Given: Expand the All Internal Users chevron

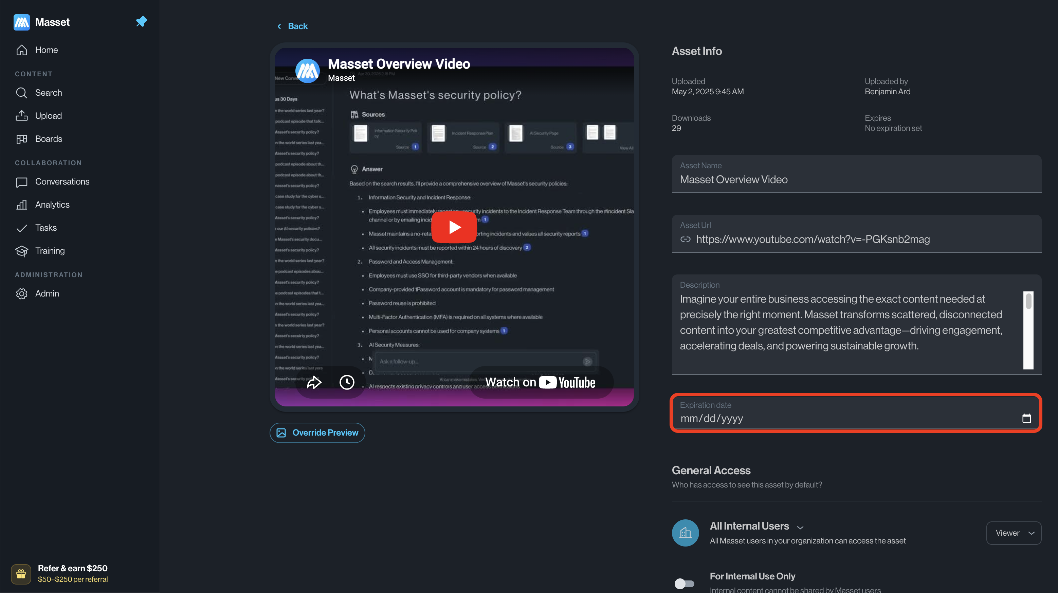Looking at the screenshot, I should [x=800, y=527].
